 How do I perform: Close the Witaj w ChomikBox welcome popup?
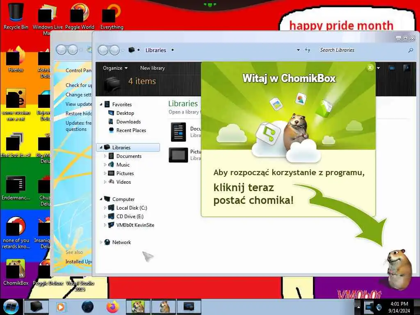[x=370, y=68]
